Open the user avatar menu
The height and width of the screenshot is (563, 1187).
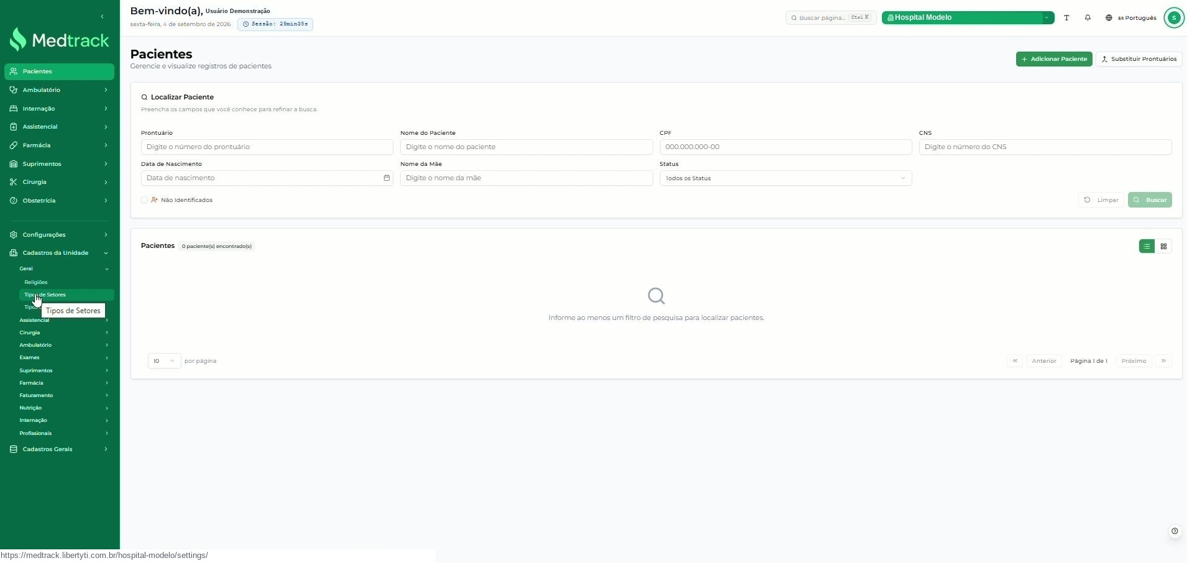tap(1173, 17)
